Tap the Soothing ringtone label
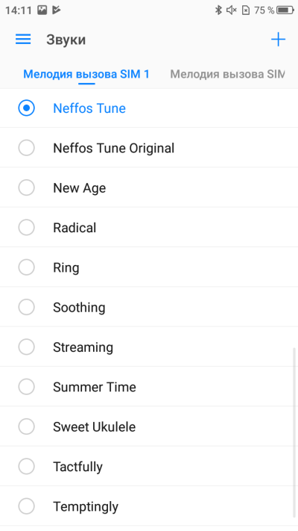298x531 pixels. (x=79, y=308)
